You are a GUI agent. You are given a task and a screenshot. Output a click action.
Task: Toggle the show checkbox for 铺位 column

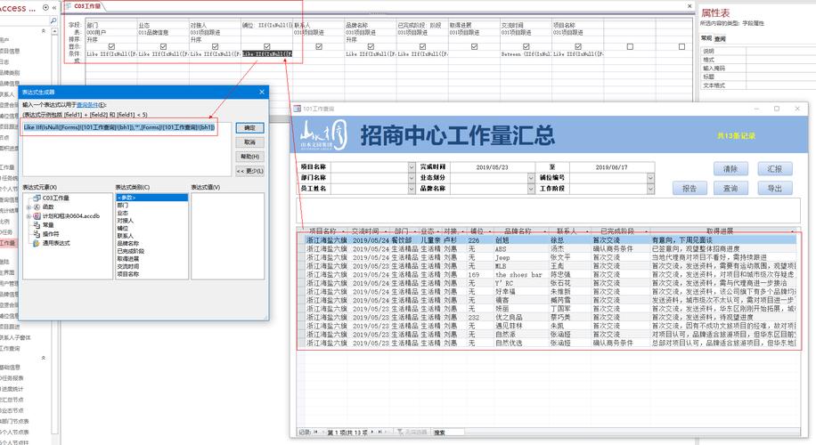[x=267, y=47]
